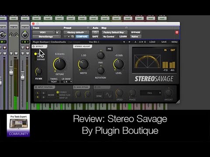Click the nogroup selector on the rightmost strip

(x=25, y=27)
